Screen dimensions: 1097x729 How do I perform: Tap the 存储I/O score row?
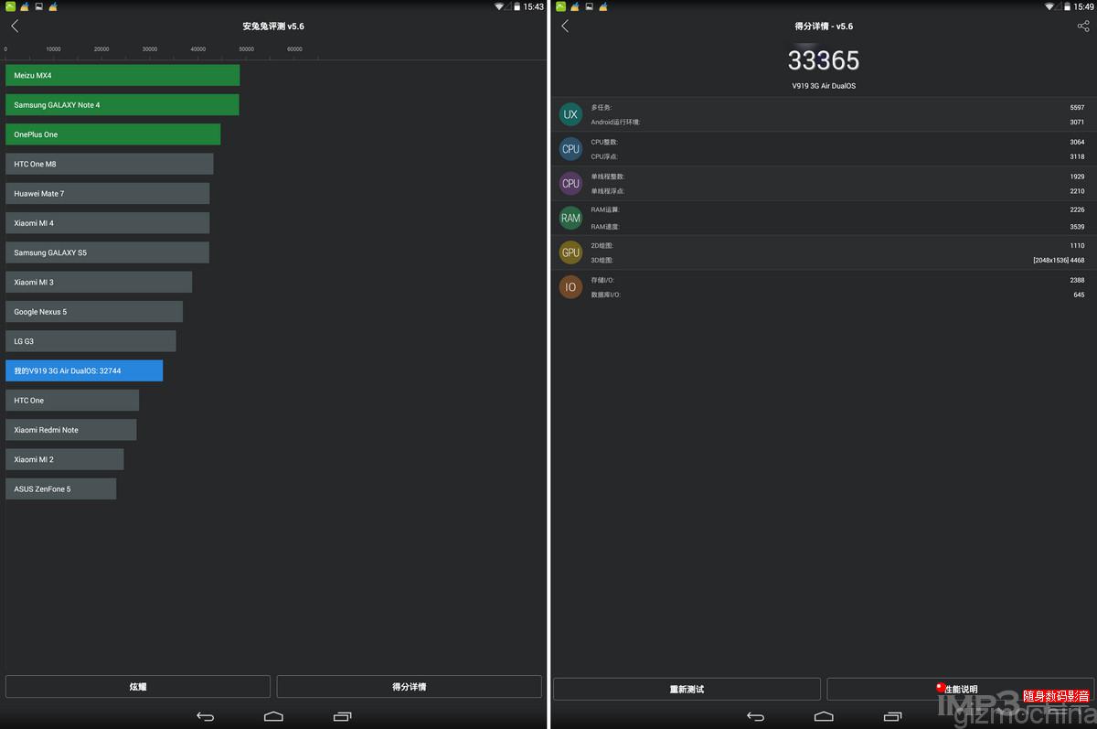pyautogui.click(x=837, y=280)
